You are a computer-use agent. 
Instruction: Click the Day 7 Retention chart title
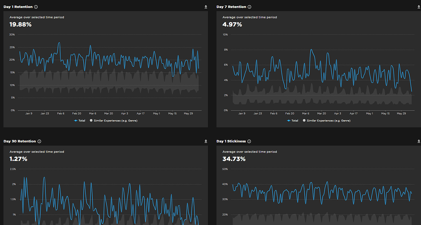[231, 7]
